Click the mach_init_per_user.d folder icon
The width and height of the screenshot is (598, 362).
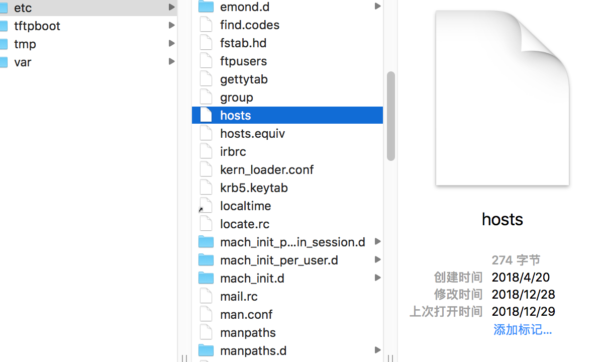(206, 260)
